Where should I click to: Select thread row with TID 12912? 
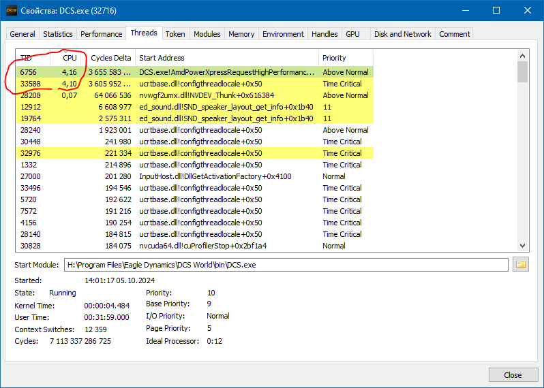click(195, 107)
